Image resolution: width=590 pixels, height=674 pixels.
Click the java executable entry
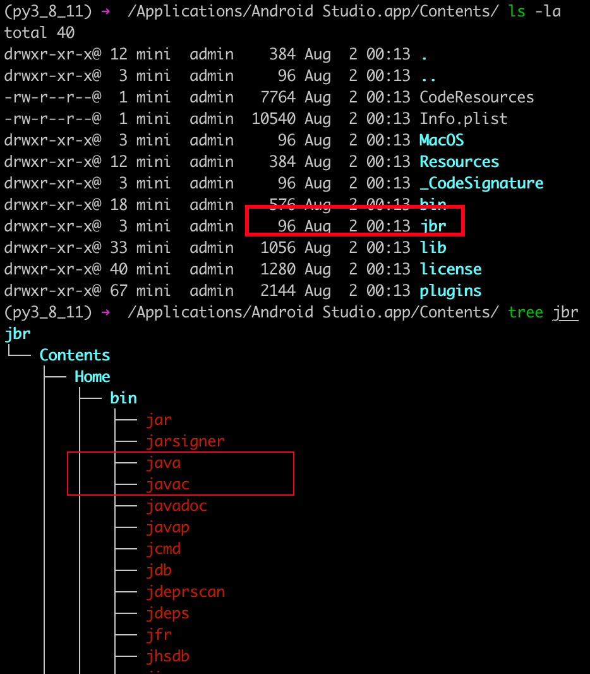point(163,463)
